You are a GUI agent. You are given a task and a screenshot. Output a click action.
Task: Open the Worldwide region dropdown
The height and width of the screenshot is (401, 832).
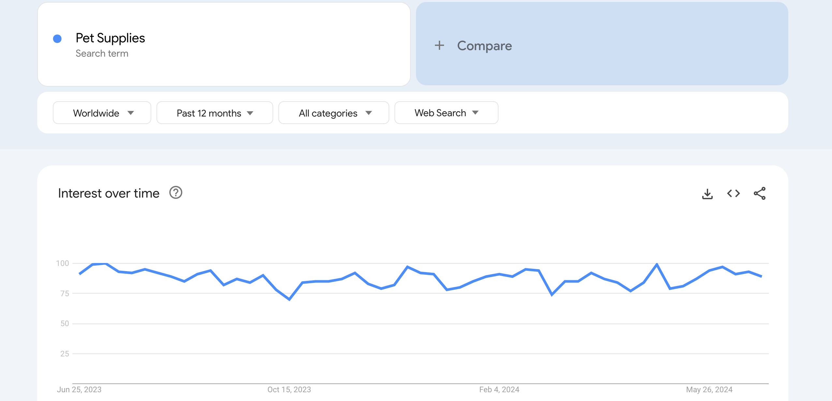(x=102, y=113)
